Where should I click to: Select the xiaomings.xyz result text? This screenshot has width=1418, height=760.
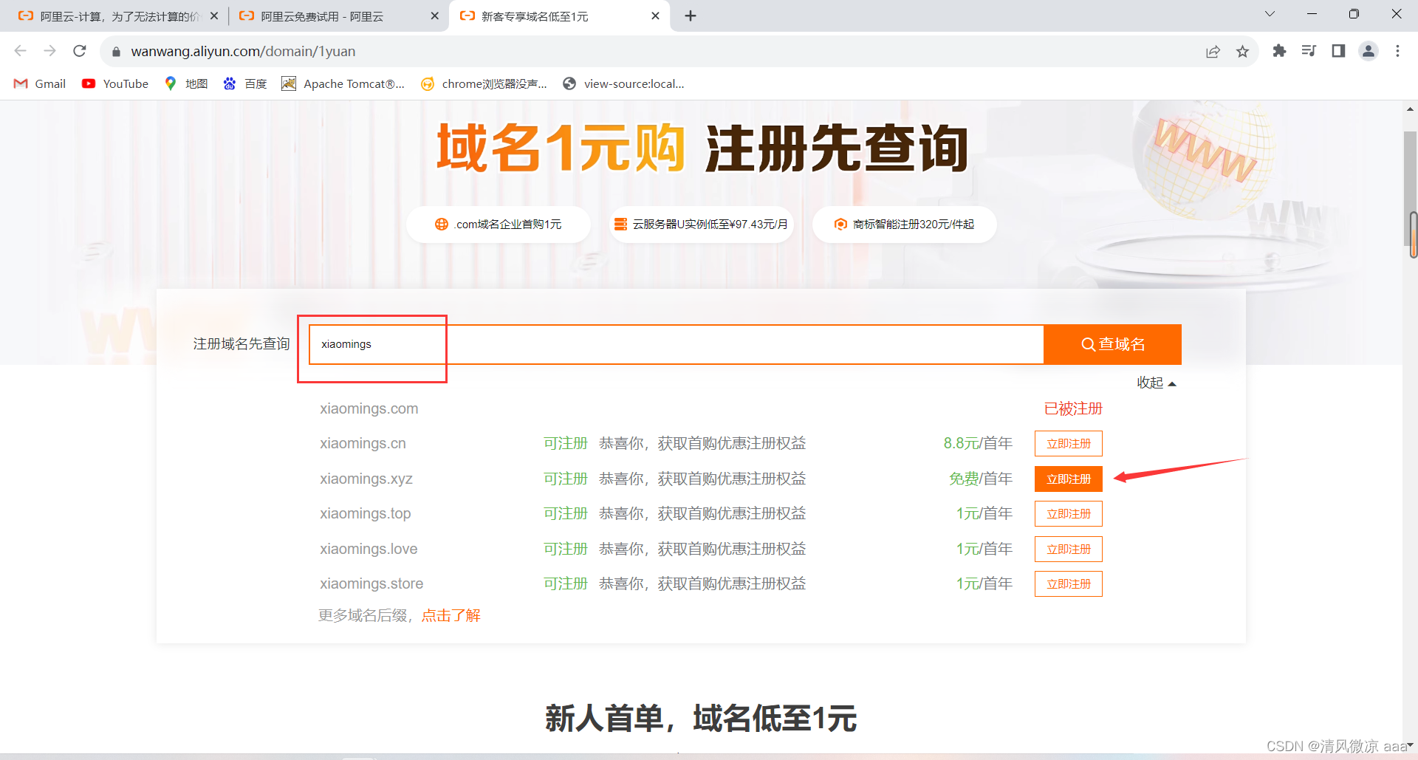point(366,479)
